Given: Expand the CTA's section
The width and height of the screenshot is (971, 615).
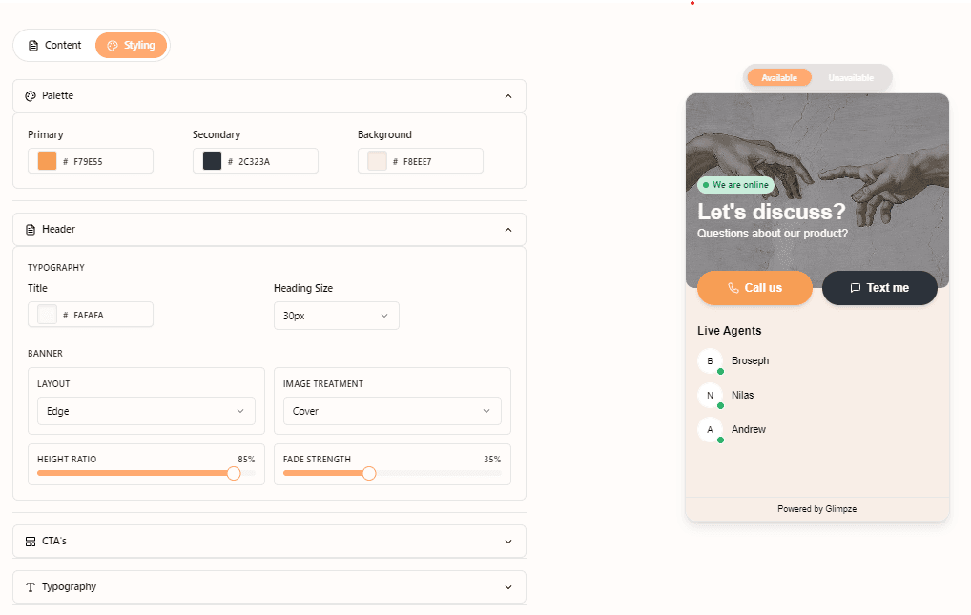Looking at the screenshot, I should click(507, 541).
